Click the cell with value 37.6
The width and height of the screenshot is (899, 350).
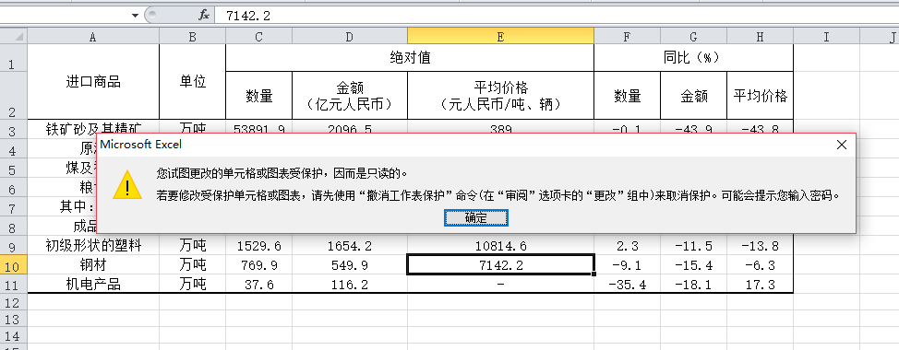[259, 285]
